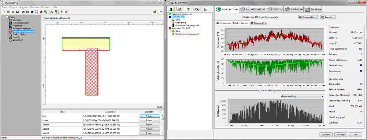Select Temperatur / Relative Feuchte sub-tab
Screen dimensions: 367x140
click(232, 23)
